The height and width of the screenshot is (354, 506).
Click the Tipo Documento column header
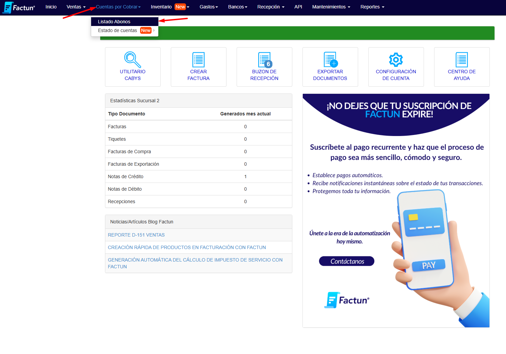click(x=127, y=114)
